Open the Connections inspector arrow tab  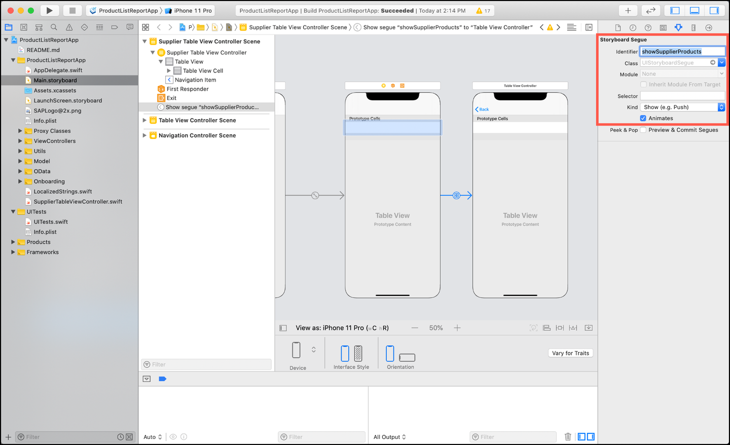point(709,27)
